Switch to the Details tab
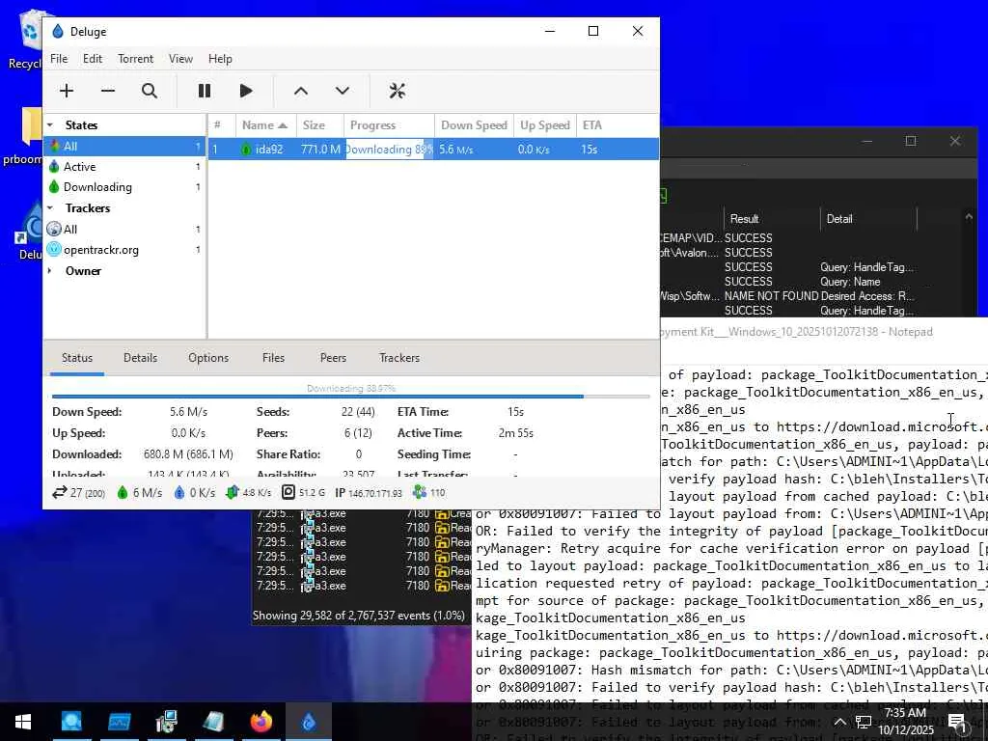This screenshot has height=741, width=988. click(x=140, y=358)
